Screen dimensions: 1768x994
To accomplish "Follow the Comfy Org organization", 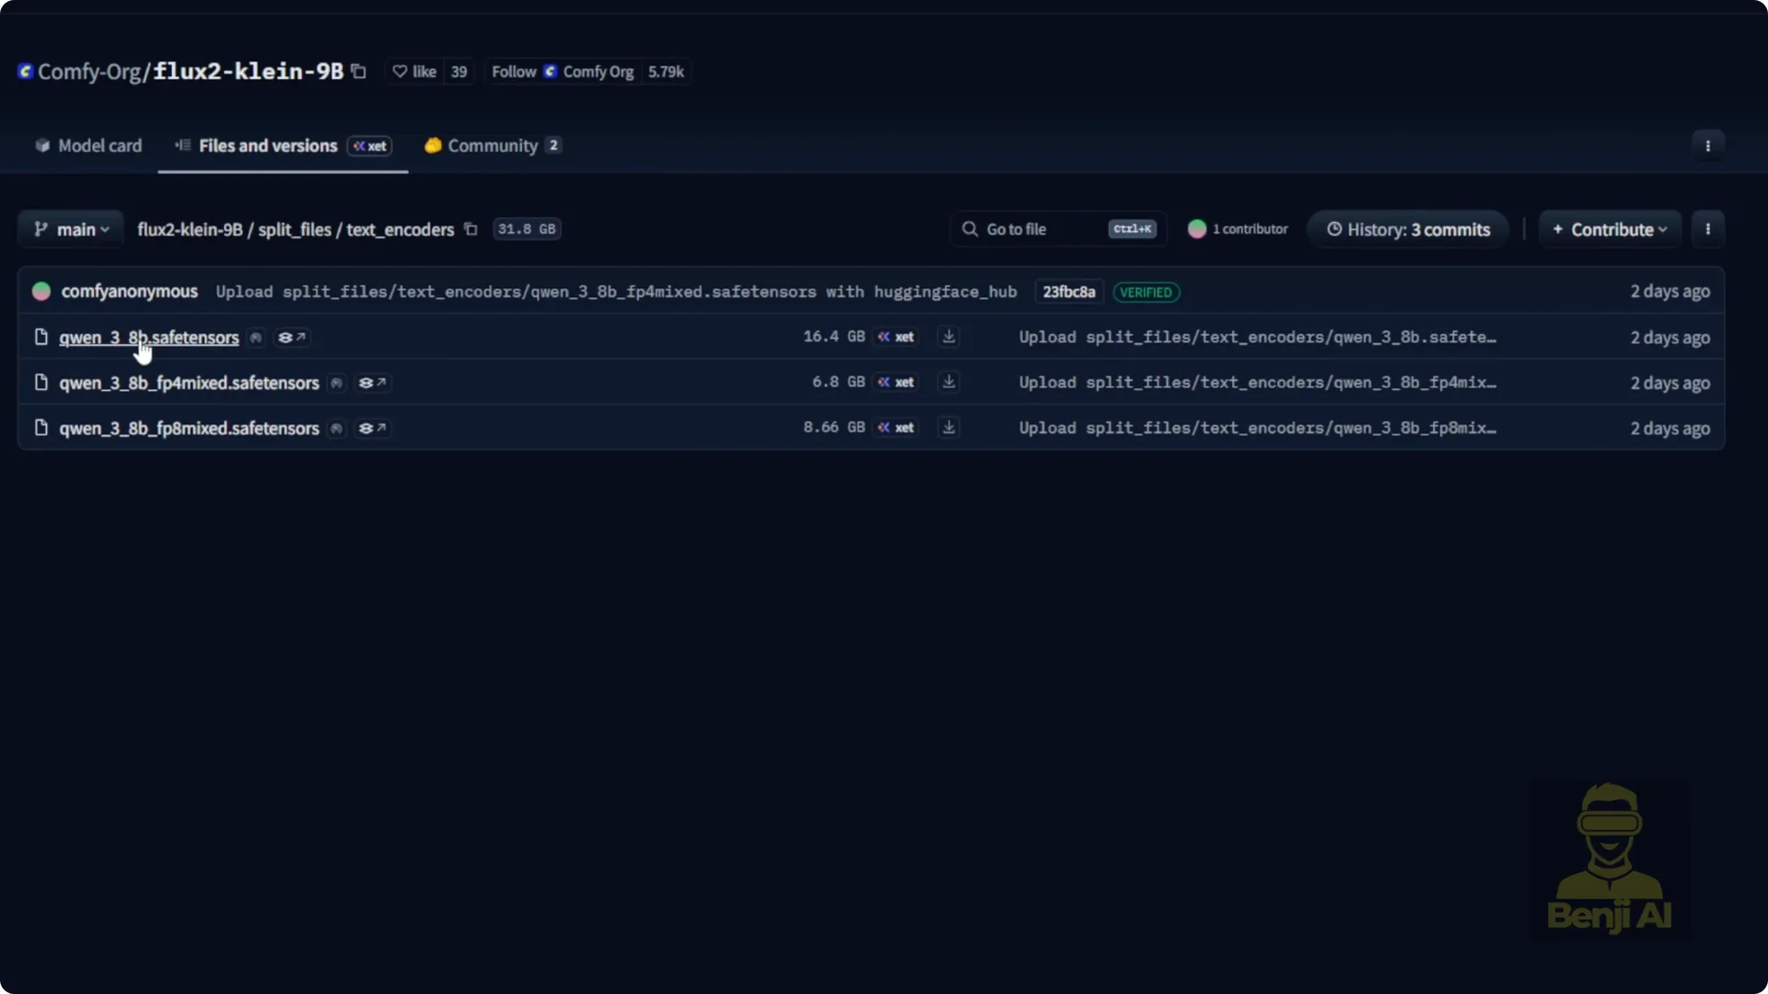I will (x=514, y=72).
